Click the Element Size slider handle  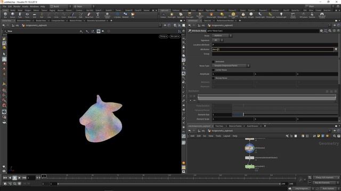243,115
